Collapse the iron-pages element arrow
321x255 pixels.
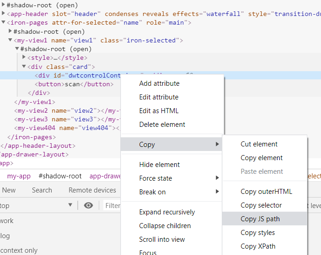click(3, 22)
